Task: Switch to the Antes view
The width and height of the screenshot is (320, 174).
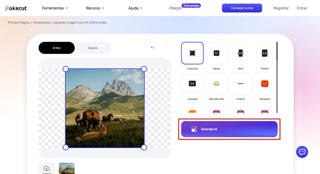Action: [x=57, y=48]
